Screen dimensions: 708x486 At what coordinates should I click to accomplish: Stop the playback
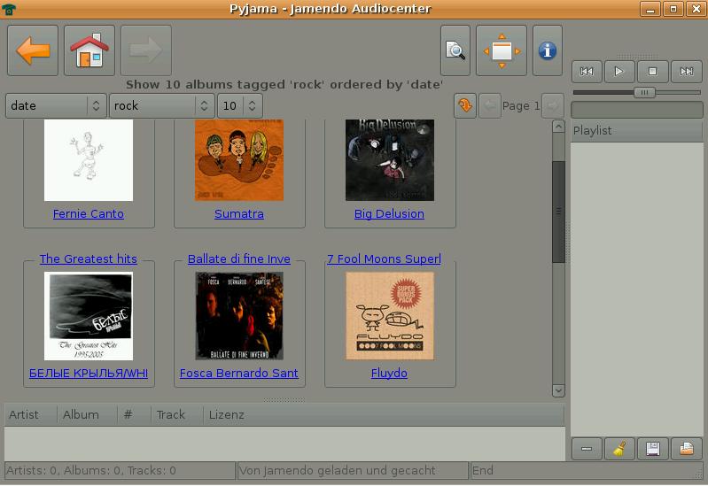coord(652,72)
